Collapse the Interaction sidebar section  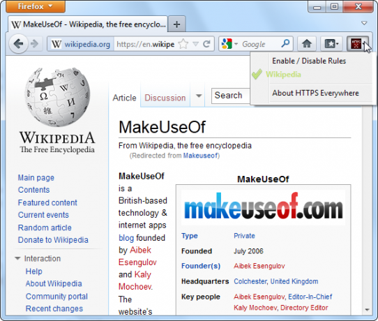[x=17, y=258]
